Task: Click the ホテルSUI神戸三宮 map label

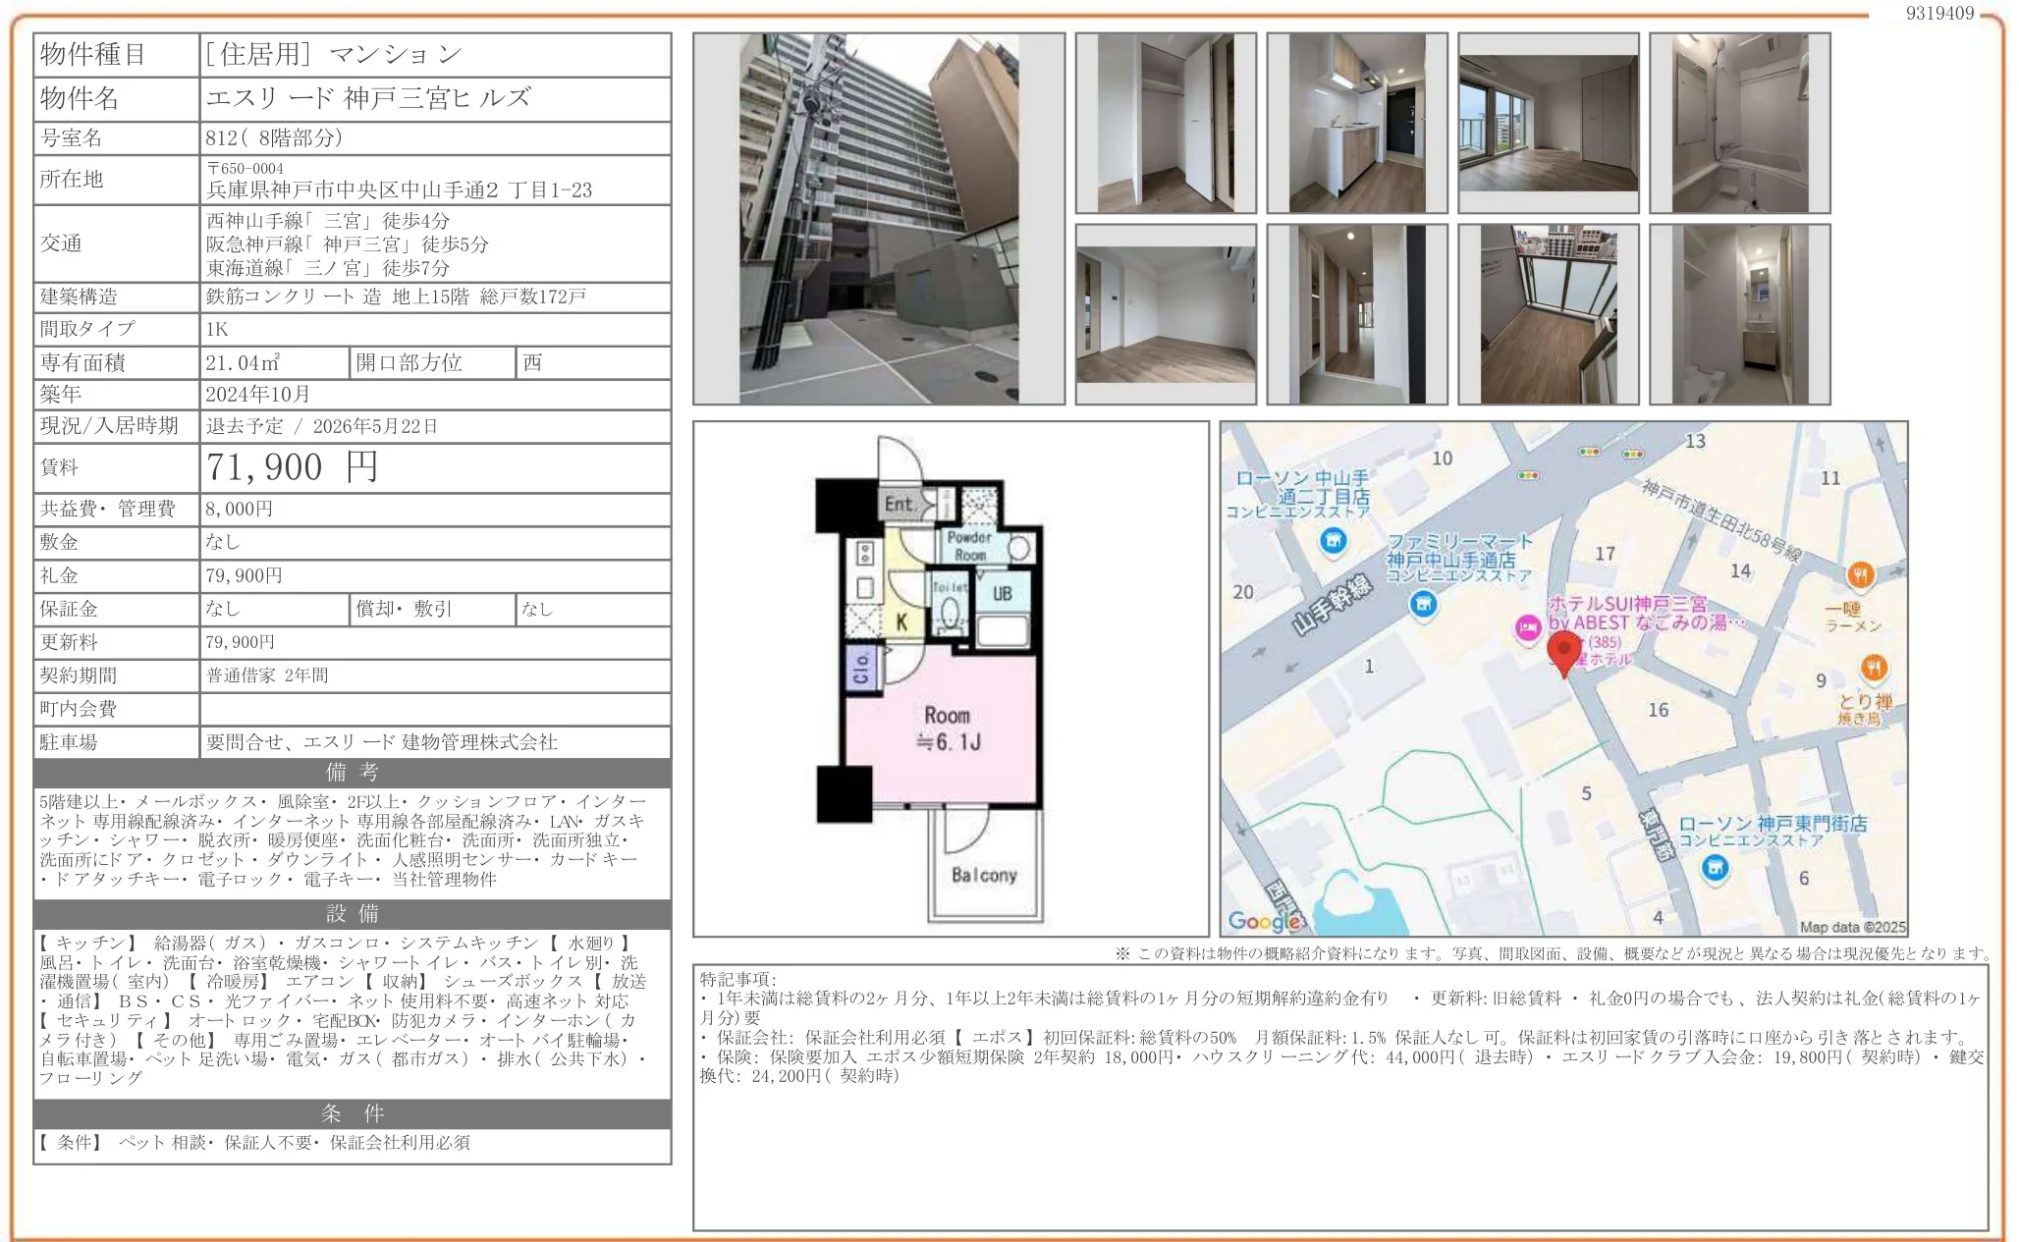Action: (1626, 604)
